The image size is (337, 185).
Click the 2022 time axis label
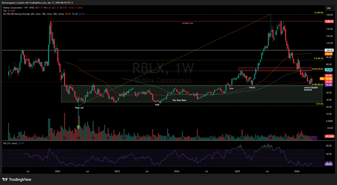click(x=58, y=171)
